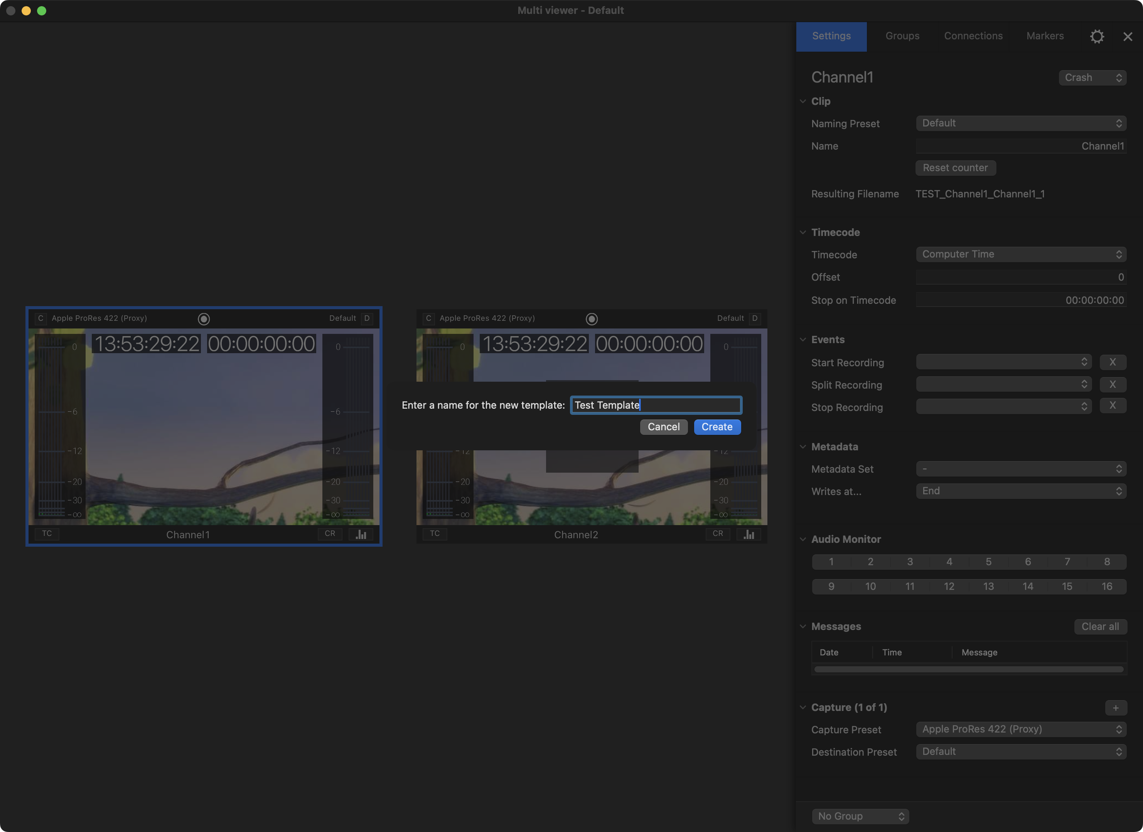The width and height of the screenshot is (1143, 832).
Task: Click the Date column header
Action: point(829,653)
